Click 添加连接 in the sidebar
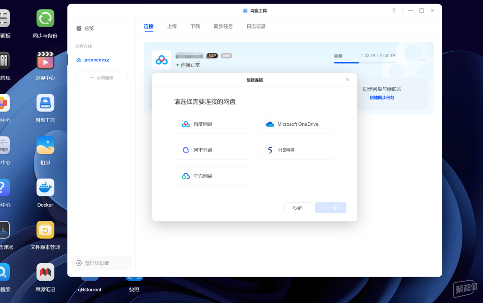 (102, 78)
